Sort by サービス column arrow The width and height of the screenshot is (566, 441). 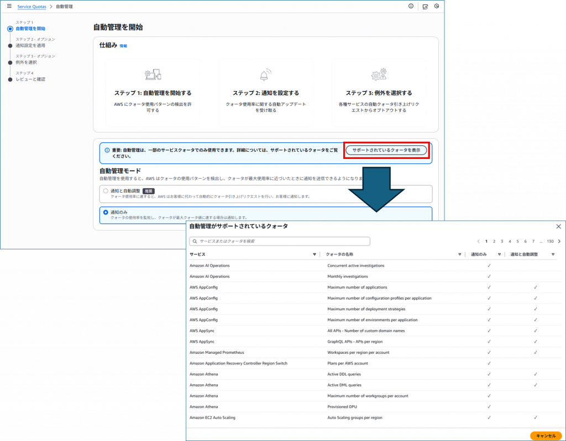[x=315, y=254]
